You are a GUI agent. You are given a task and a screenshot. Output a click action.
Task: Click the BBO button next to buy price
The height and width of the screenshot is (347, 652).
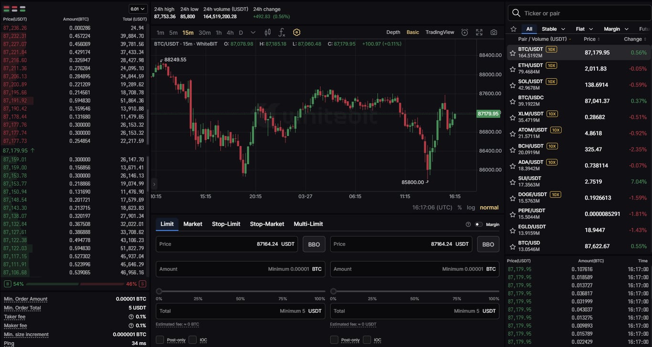(x=314, y=244)
